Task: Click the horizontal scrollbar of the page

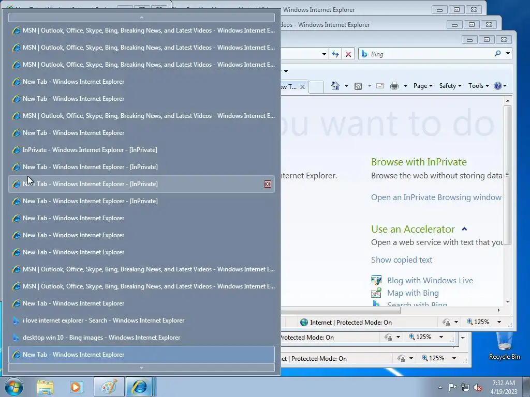Action: [x=341, y=310]
